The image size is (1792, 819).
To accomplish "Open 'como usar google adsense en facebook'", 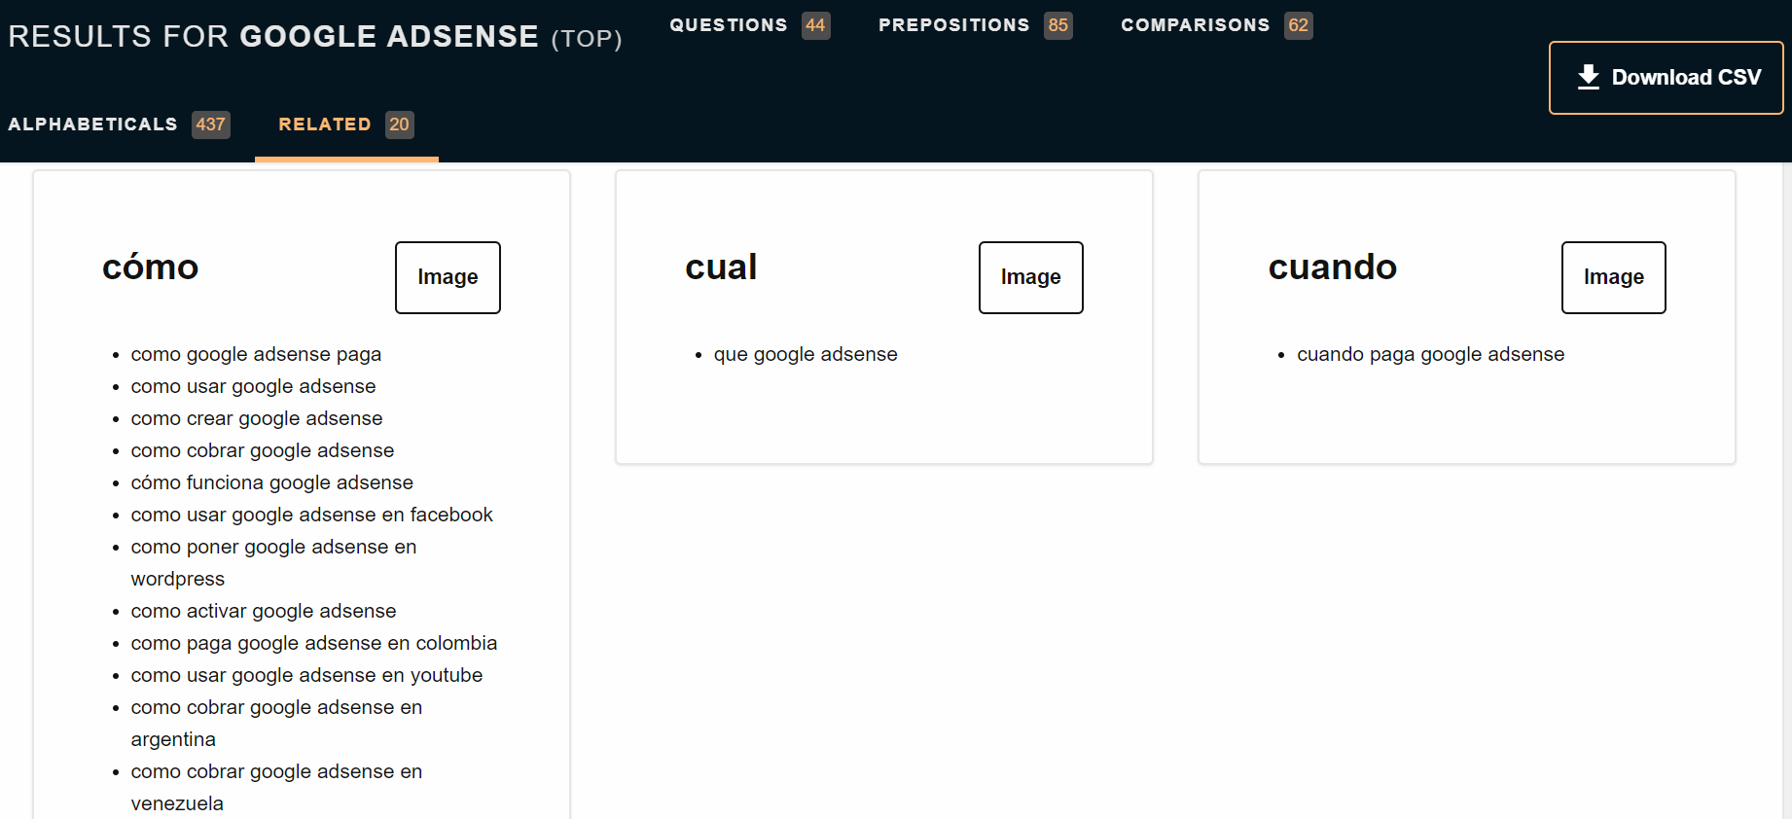I will [311, 515].
